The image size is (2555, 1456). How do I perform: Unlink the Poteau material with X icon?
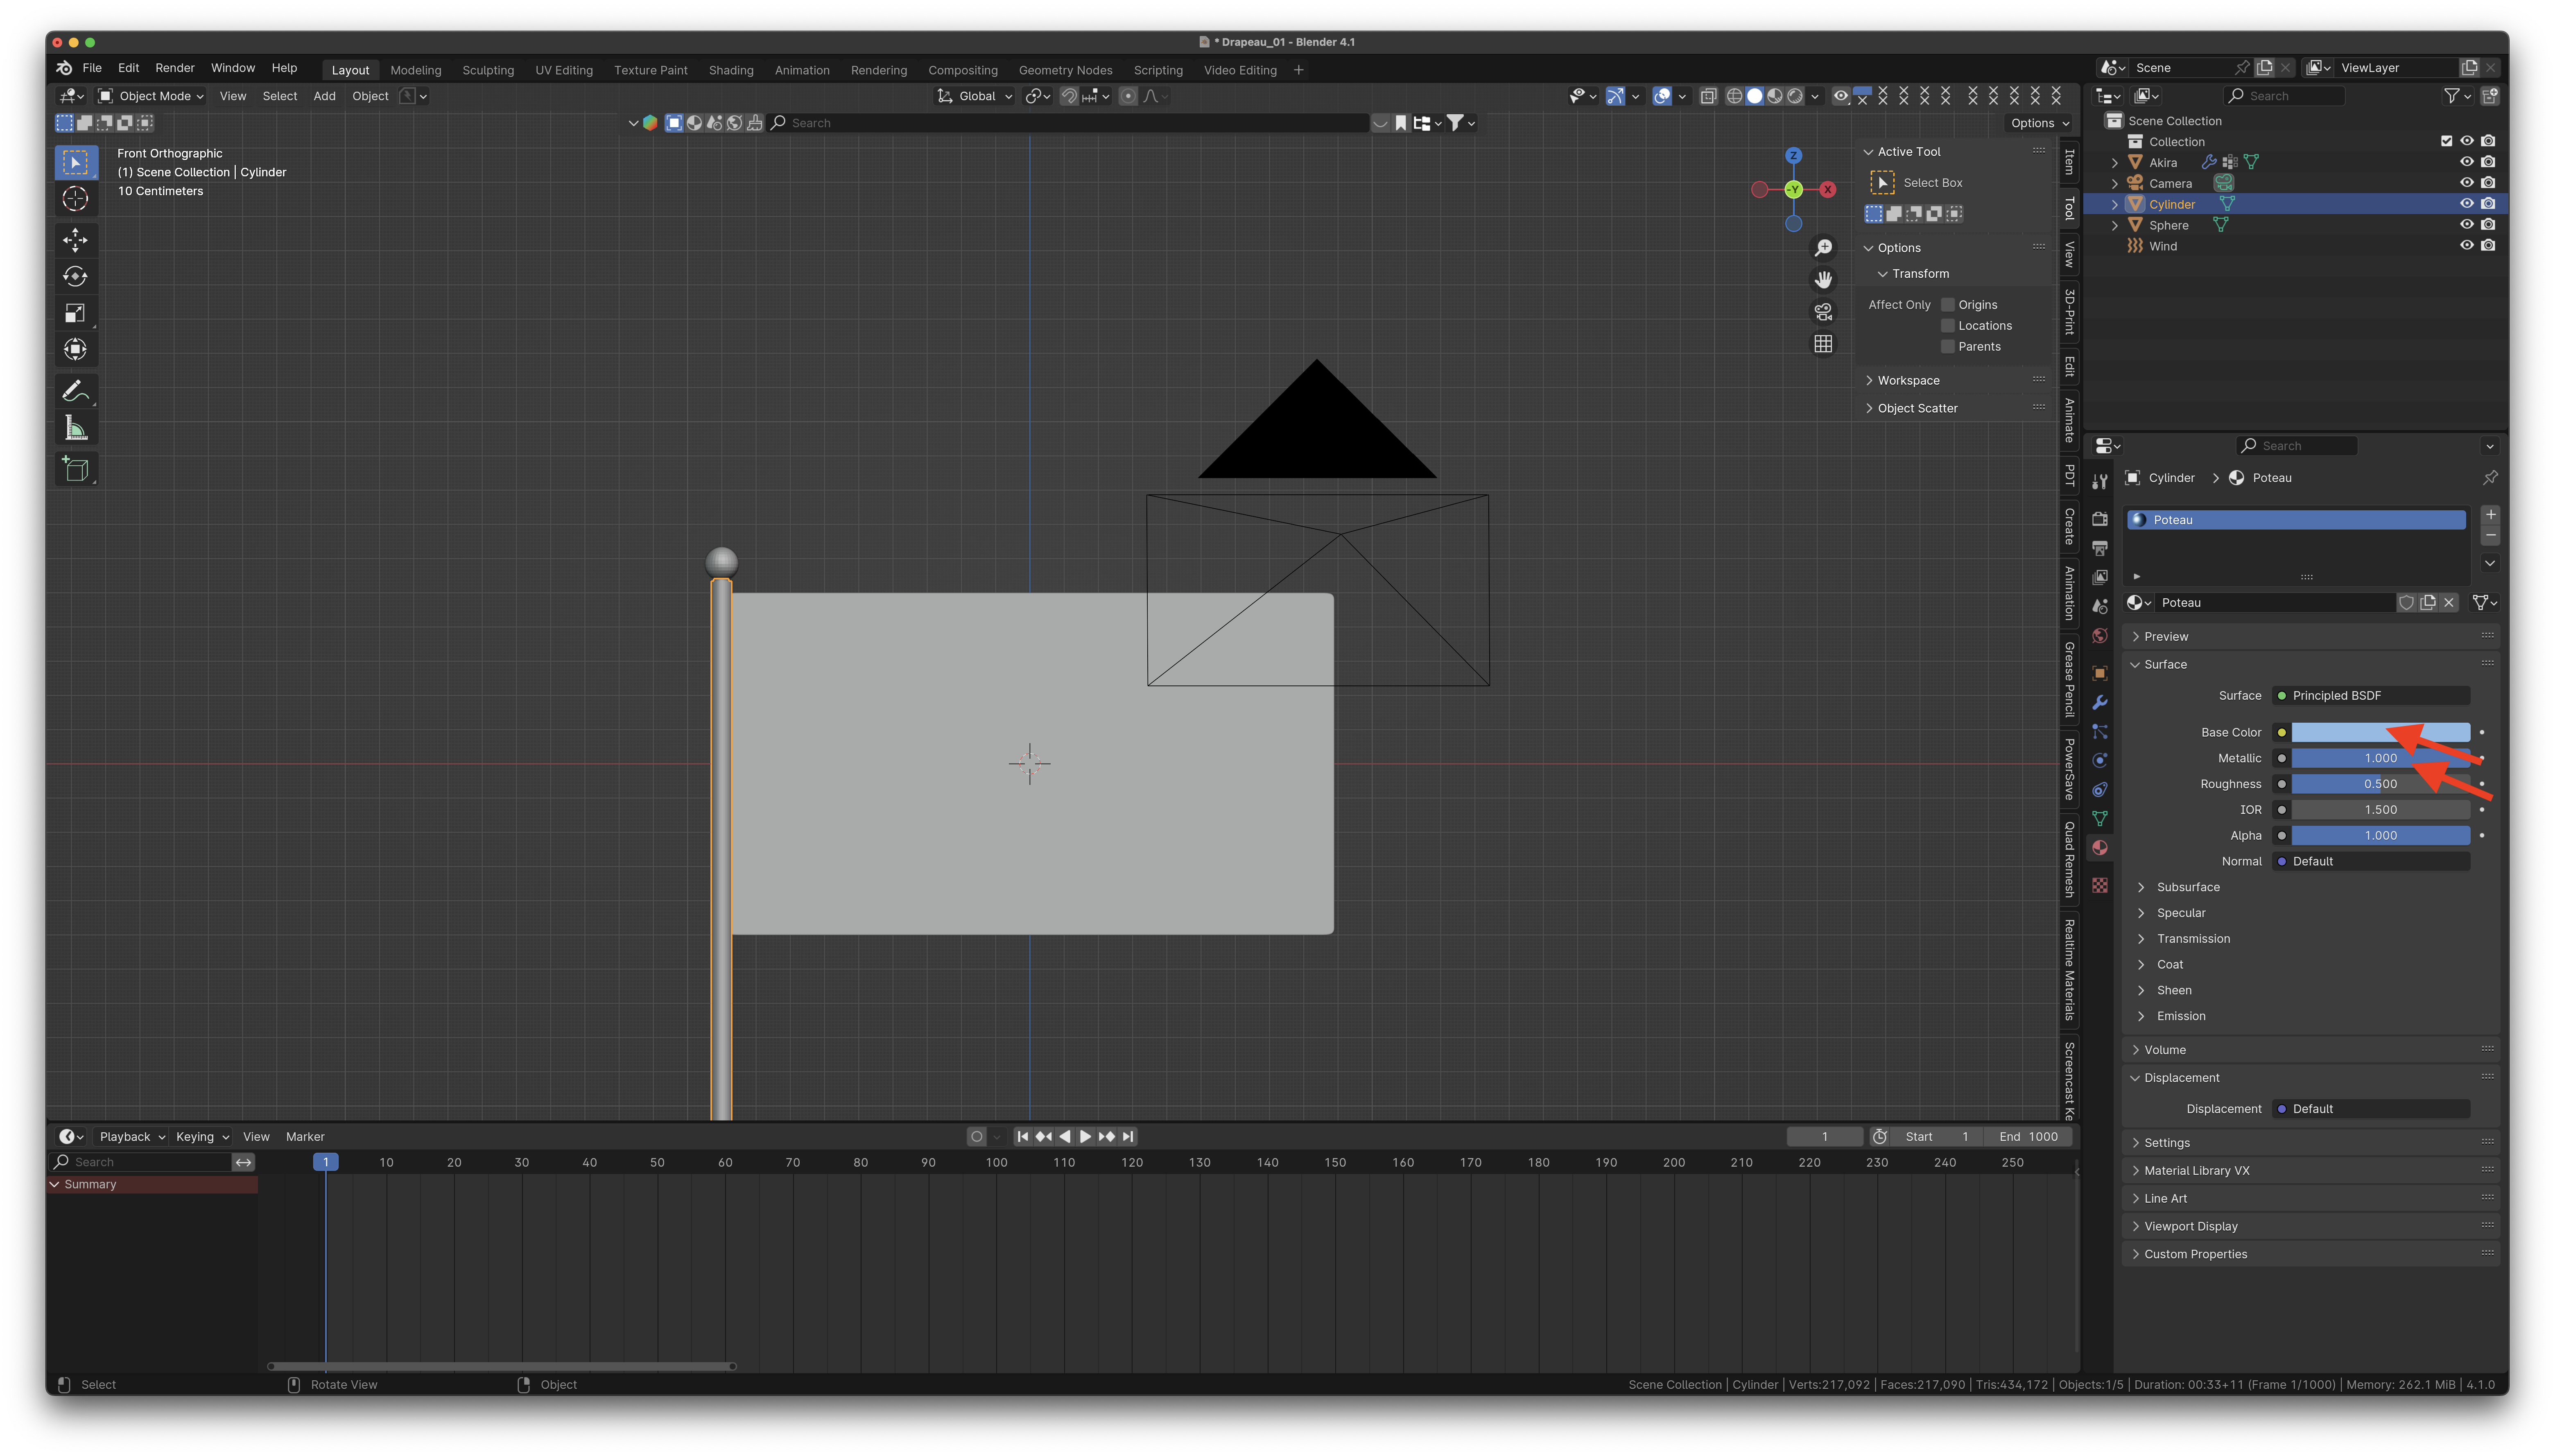tap(2449, 603)
